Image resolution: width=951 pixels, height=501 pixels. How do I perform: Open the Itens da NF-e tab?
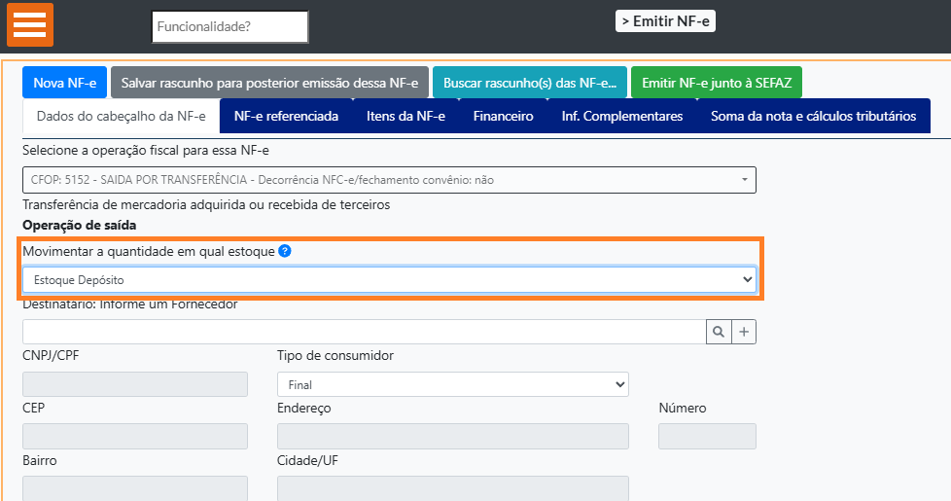(405, 117)
